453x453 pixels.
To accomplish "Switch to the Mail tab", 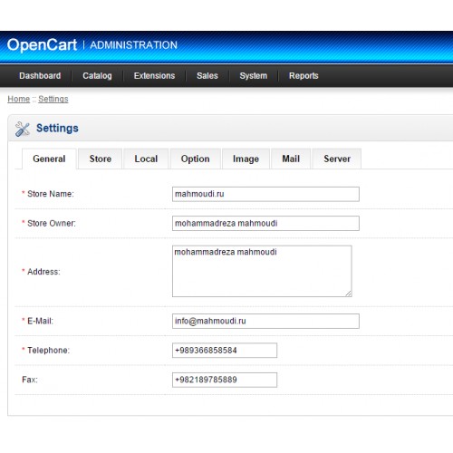I will pyautogui.click(x=291, y=159).
